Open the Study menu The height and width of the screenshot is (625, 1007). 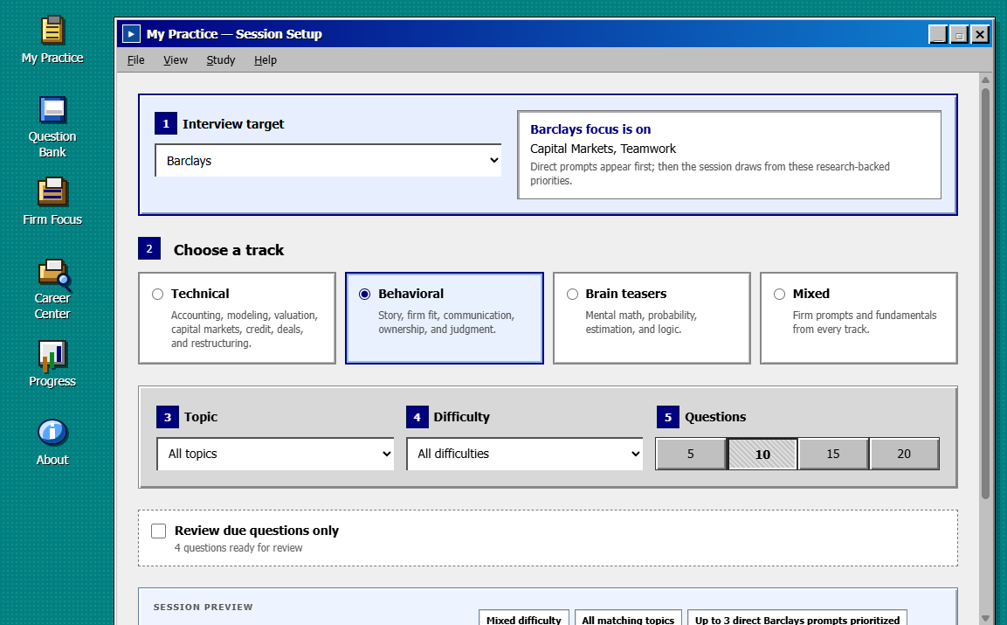220,59
